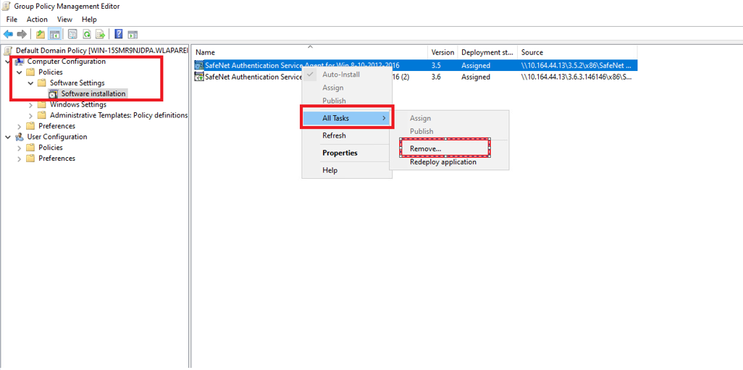The height and width of the screenshot is (370, 743).
Task: Open the File menu
Action: tap(12, 20)
